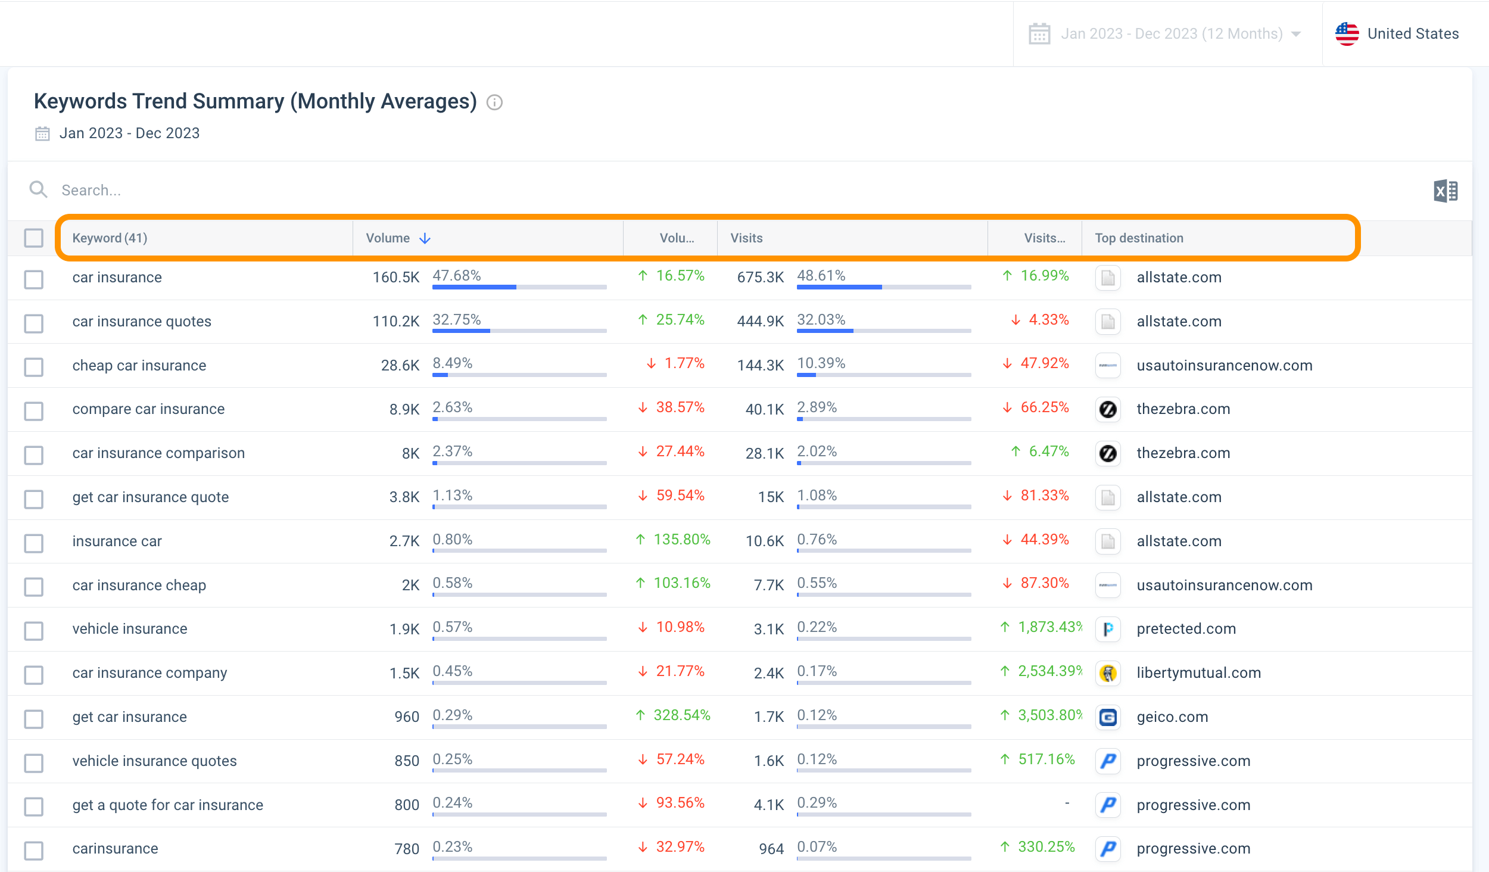The height and width of the screenshot is (872, 1489).
Task: Check the vehicle insurance row checkbox
Action: click(x=33, y=631)
